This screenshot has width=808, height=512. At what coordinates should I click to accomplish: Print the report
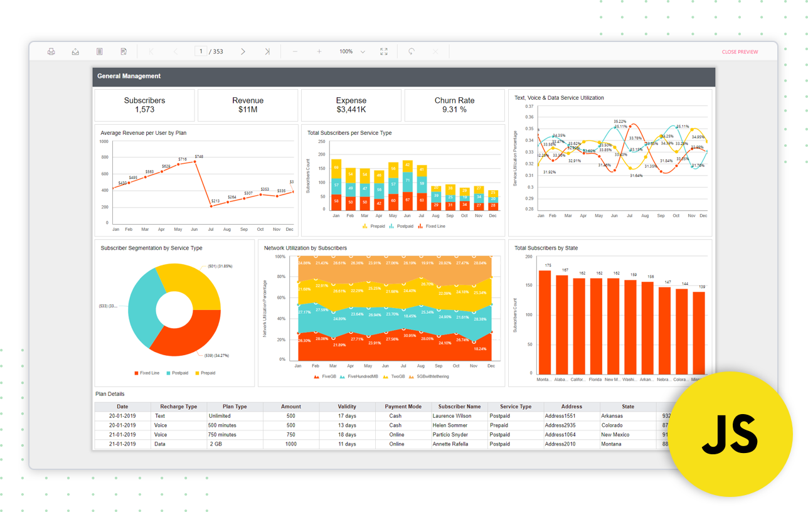point(51,51)
